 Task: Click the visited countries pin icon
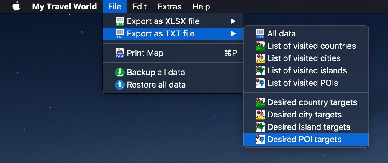pyautogui.click(x=260, y=46)
